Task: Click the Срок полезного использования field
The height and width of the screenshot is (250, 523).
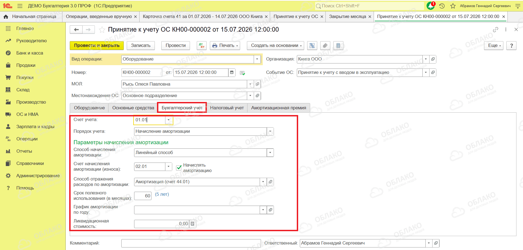Action: point(143,196)
